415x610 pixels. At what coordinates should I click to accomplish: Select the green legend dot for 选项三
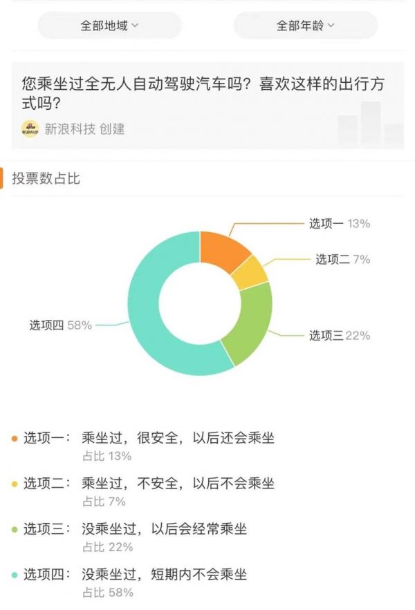(x=15, y=529)
